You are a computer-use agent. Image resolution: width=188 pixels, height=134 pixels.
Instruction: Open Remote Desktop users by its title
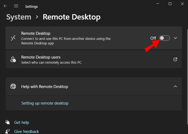pyautogui.click(x=41, y=57)
